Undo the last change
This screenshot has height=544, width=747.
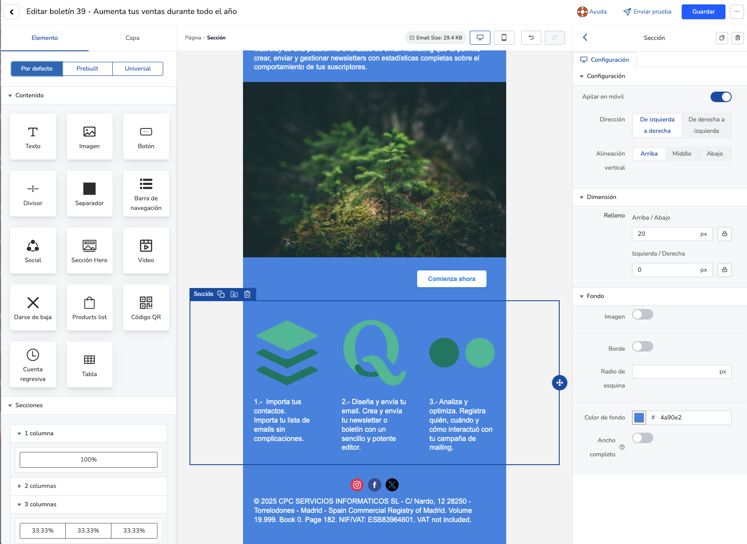pos(531,38)
